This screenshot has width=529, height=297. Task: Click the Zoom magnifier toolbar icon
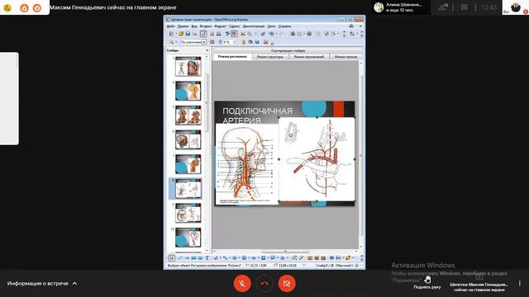coord(333,34)
